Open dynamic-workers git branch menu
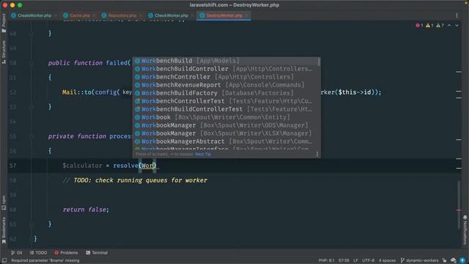The height and width of the screenshot is (264, 469). pyautogui.click(x=419, y=260)
